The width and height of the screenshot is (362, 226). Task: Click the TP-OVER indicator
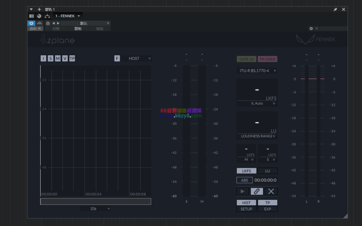click(267, 59)
